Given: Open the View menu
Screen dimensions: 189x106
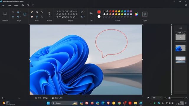Looking at the screenshot, I should [16, 5].
